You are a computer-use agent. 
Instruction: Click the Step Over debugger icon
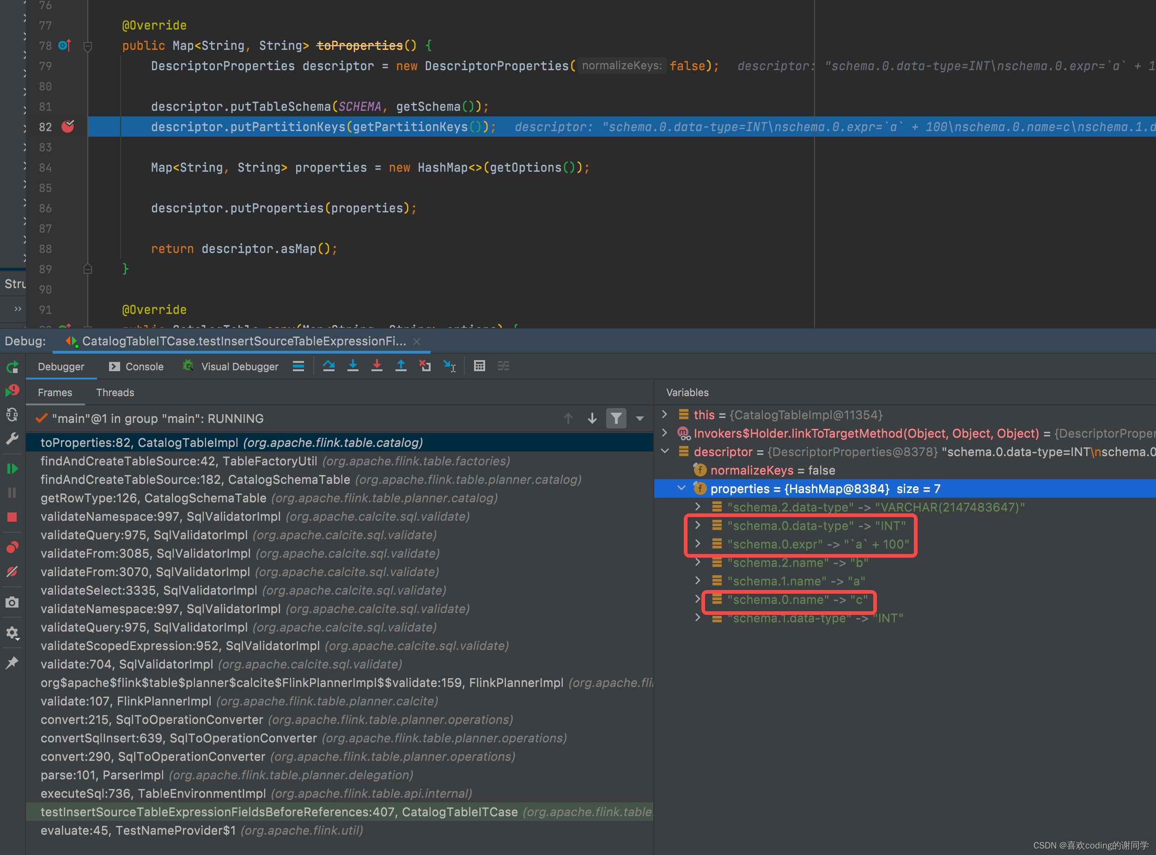[x=329, y=366]
